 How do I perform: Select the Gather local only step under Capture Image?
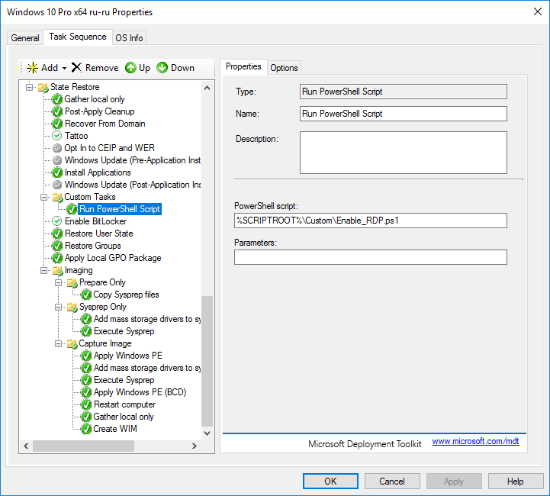[x=124, y=417]
